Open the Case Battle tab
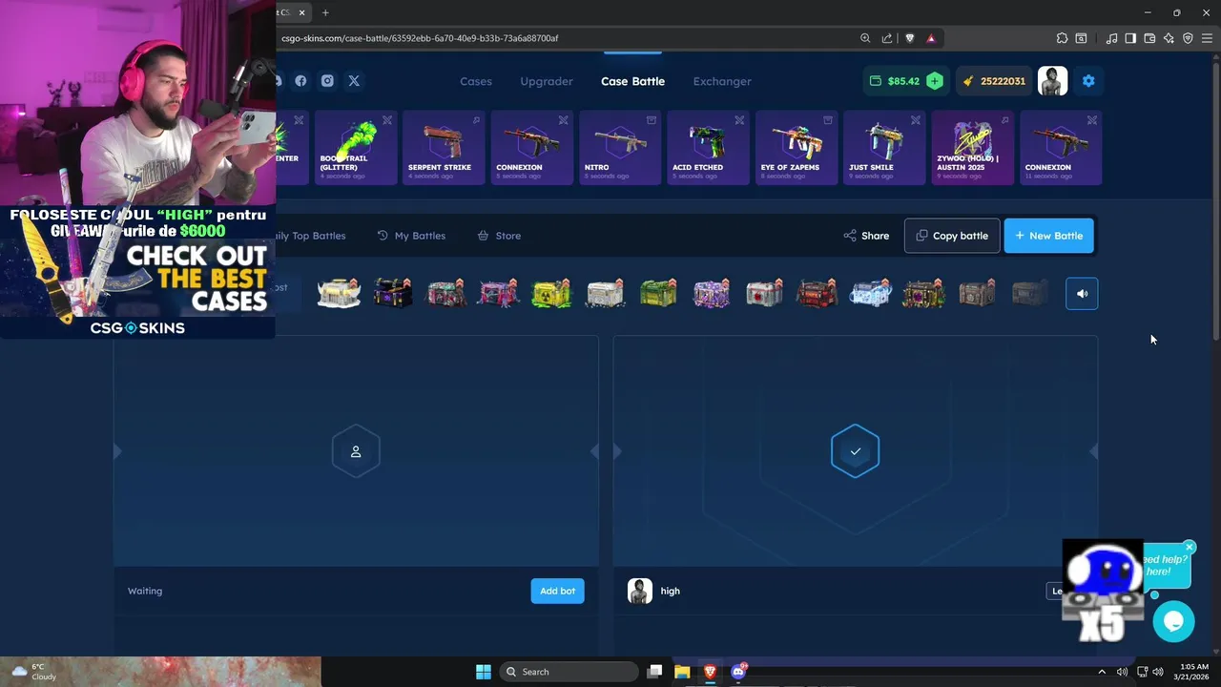 [632, 81]
